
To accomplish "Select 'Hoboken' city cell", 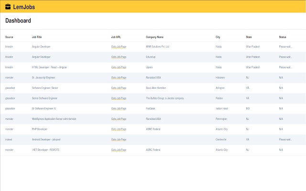I will click(220, 77).
